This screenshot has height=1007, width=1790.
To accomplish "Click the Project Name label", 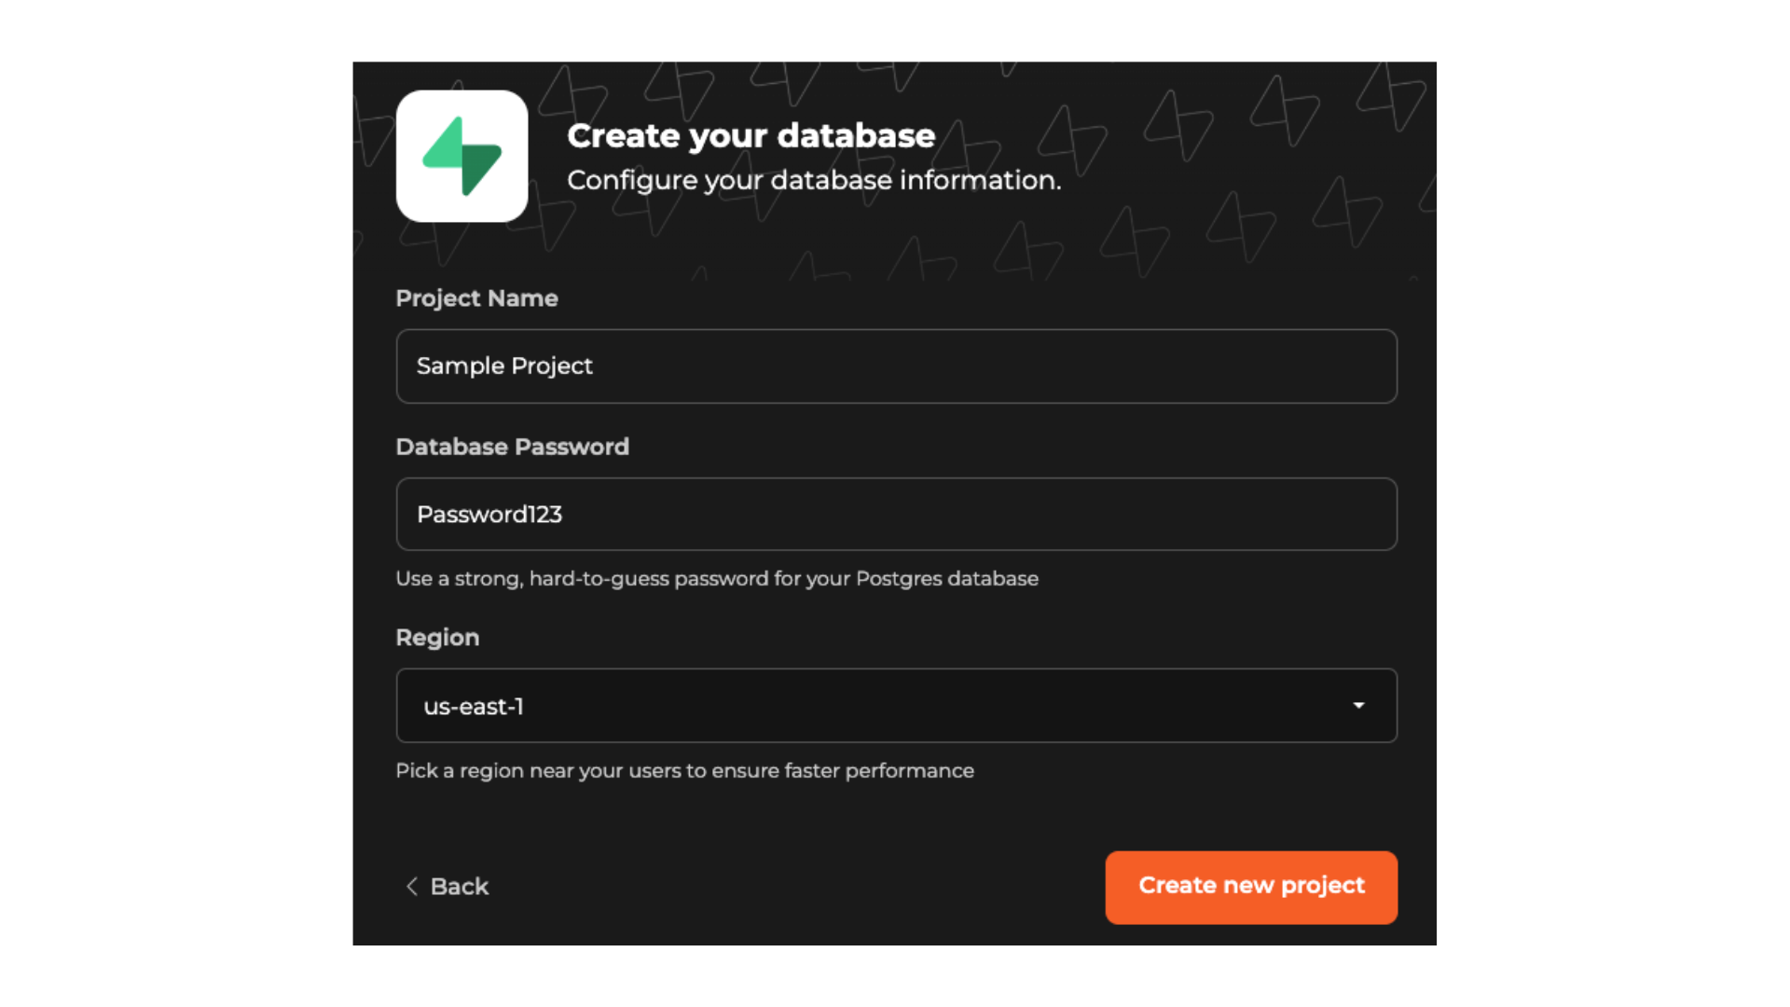I will click(476, 298).
